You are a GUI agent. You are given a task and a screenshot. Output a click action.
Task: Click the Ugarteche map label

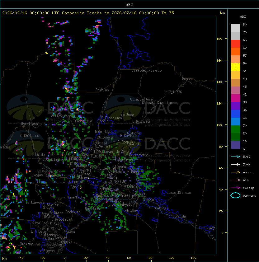(x=77, y=197)
